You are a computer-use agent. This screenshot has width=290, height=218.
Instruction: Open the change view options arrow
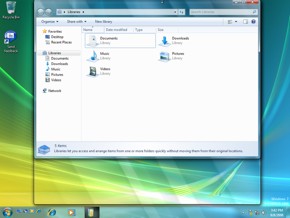point(236,21)
